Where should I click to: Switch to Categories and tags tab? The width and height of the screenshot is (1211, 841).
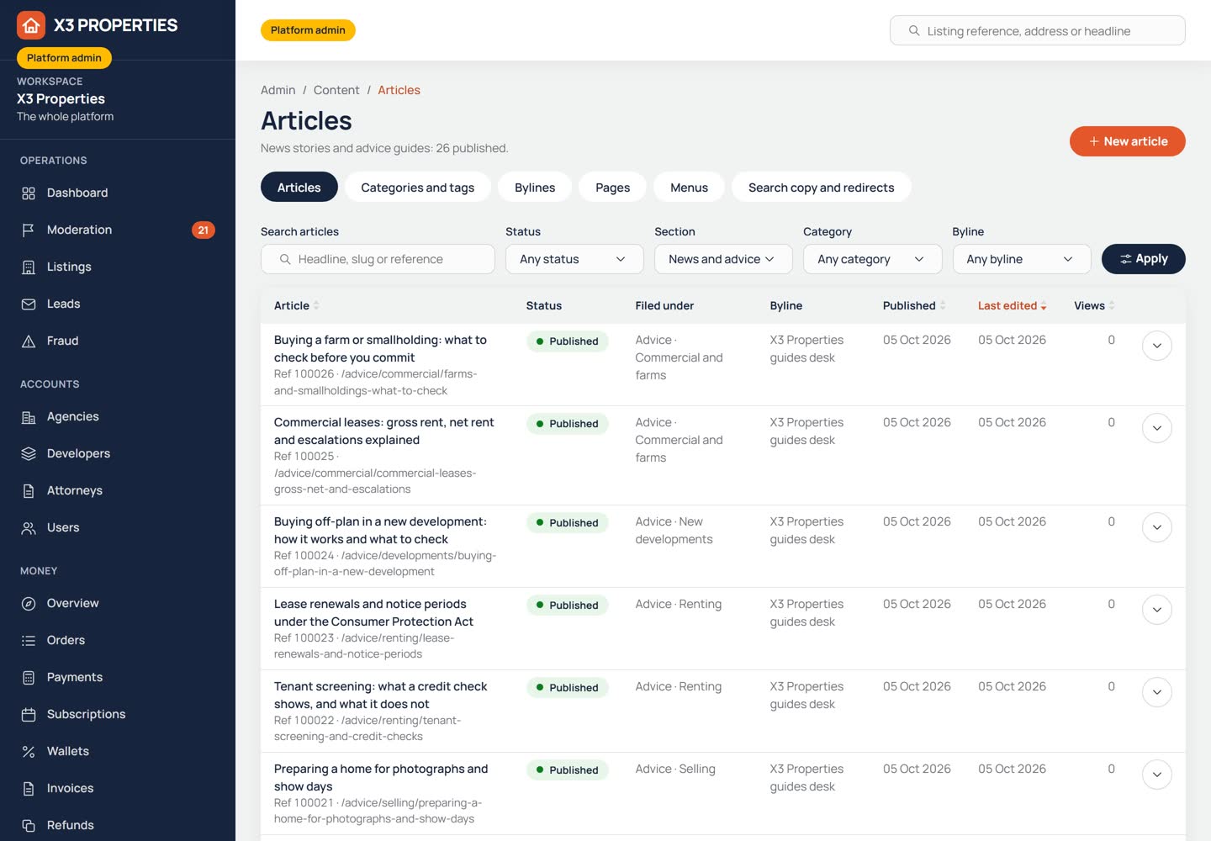pyautogui.click(x=418, y=188)
